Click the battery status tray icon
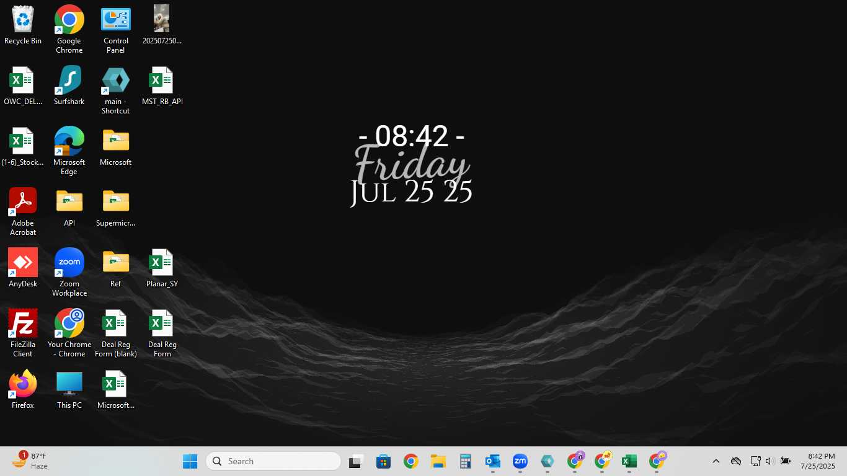 [x=786, y=461]
